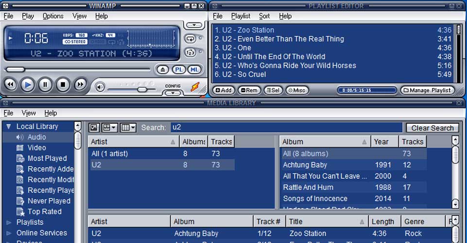Viewport: 467px width, 243px height.
Task: Sort artists by the Artist column header
Action: pos(134,142)
